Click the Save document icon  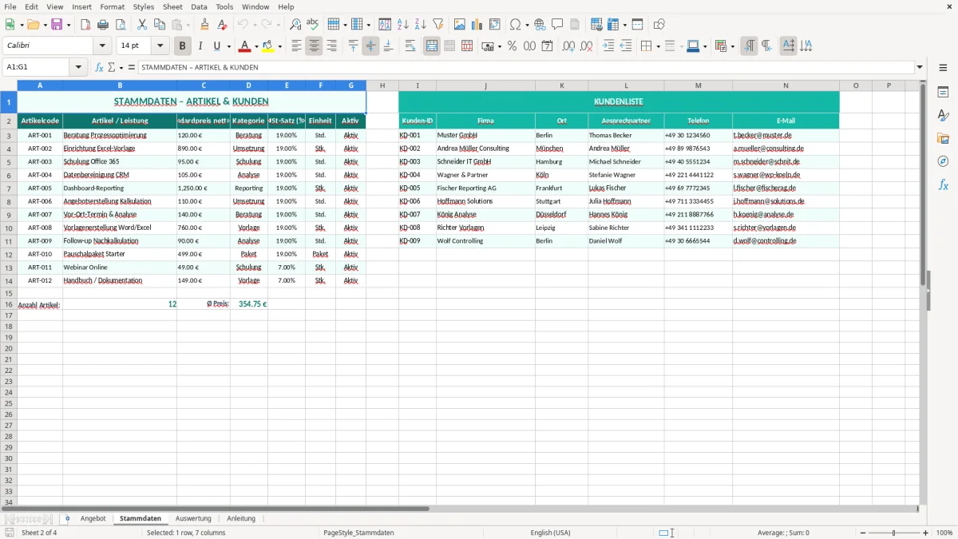pos(57,25)
